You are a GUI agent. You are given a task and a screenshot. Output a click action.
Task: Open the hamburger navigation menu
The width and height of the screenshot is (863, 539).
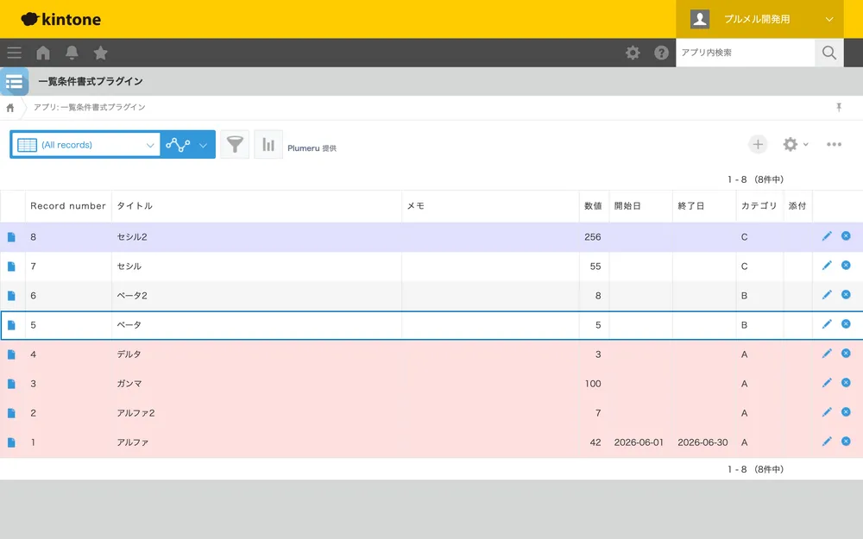tap(15, 53)
